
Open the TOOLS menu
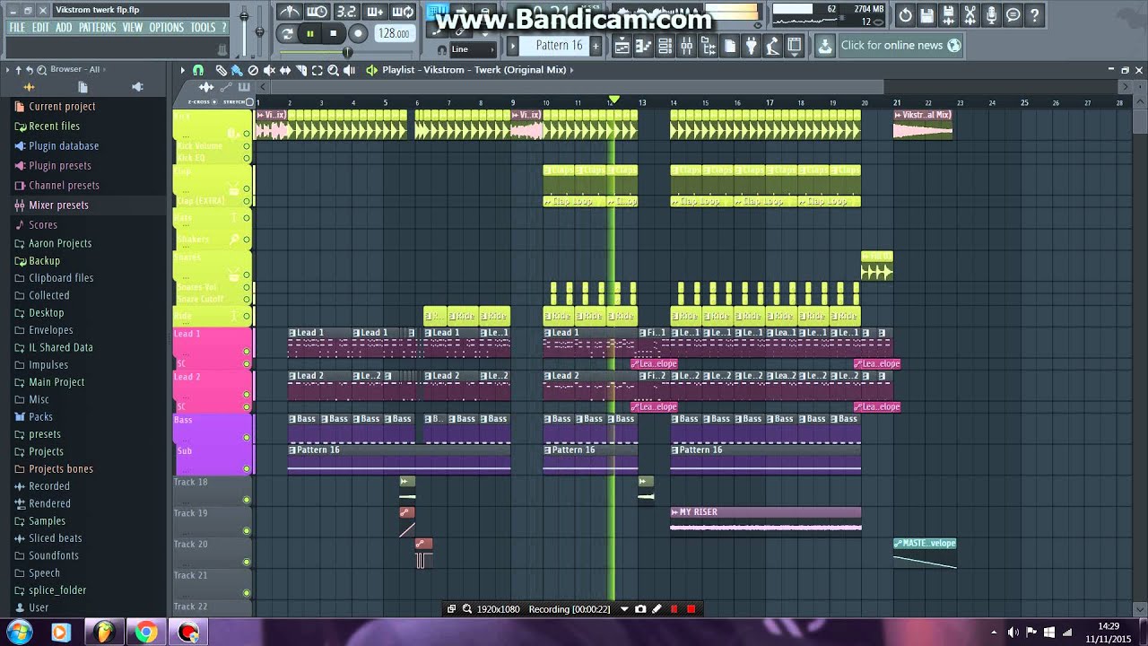point(203,28)
